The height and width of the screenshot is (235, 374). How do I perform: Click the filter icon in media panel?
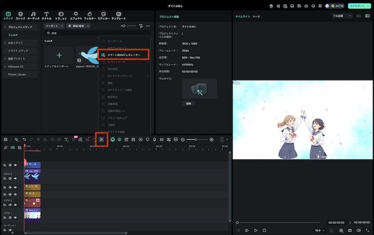[x=141, y=26]
